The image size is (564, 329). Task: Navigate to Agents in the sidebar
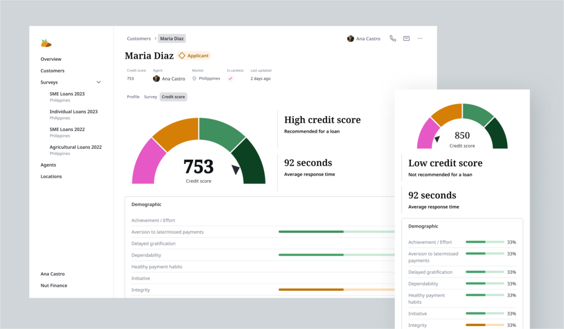[x=48, y=165]
